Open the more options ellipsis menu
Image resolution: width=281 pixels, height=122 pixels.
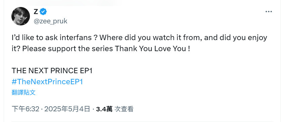pyautogui.click(x=269, y=12)
